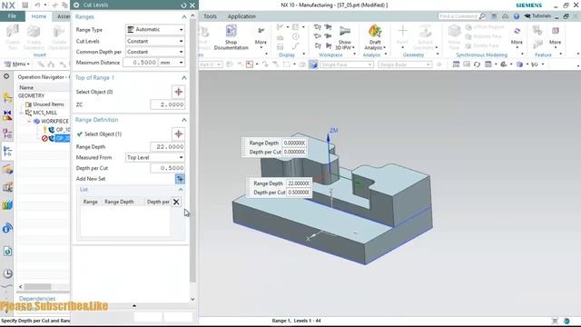Click the dialog bottom collapse arrow
Image resolution: width=581 pixels, height=327 pixels.
click(x=134, y=305)
